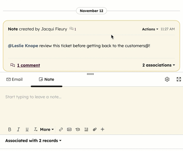Screen dimensions: 183x151
Task: Open Associated with 2 records dropdown
Action: click(x=33, y=141)
